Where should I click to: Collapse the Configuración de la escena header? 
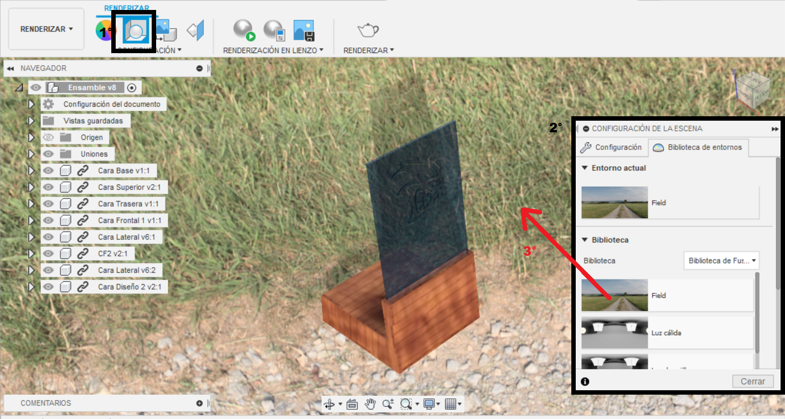point(586,128)
